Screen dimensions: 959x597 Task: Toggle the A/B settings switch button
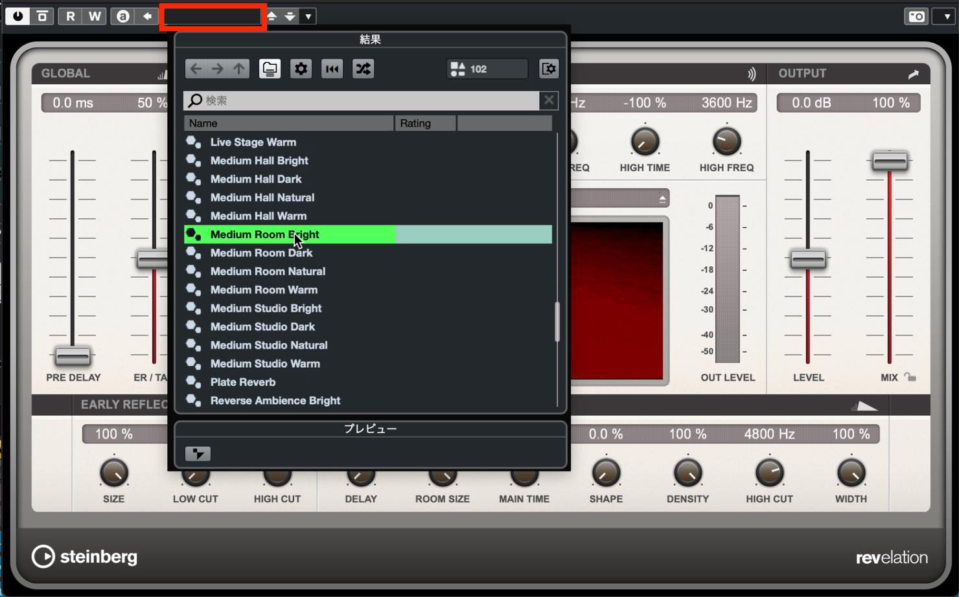coord(122,16)
